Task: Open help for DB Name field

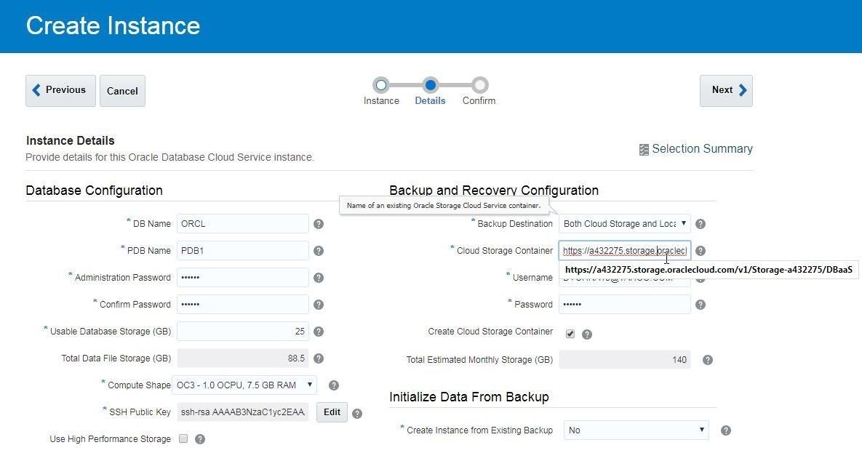Action: click(x=319, y=224)
